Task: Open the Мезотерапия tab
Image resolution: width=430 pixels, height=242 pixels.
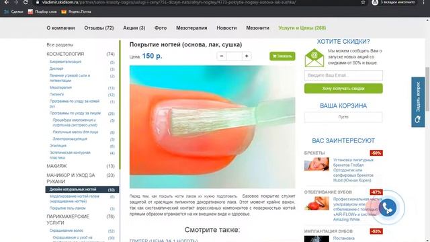Action: click(191, 28)
